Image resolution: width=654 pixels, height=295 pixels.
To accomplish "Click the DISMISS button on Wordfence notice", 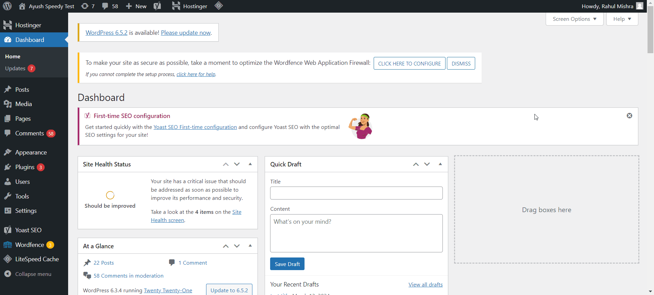I will point(461,63).
